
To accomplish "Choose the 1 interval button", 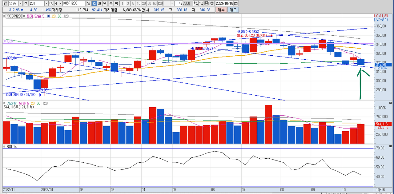I will (123, 3).
